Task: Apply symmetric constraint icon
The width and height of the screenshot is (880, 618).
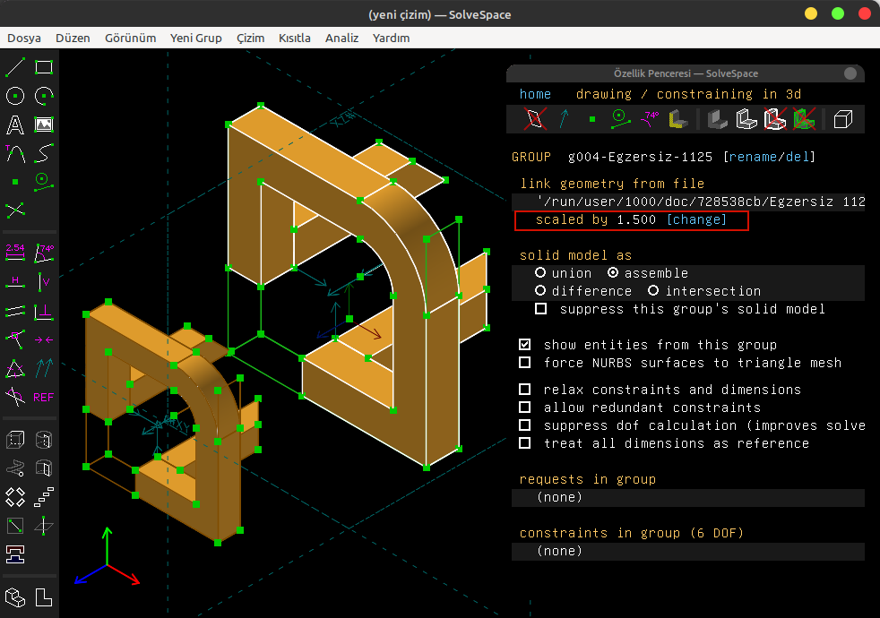Action: (x=44, y=339)
